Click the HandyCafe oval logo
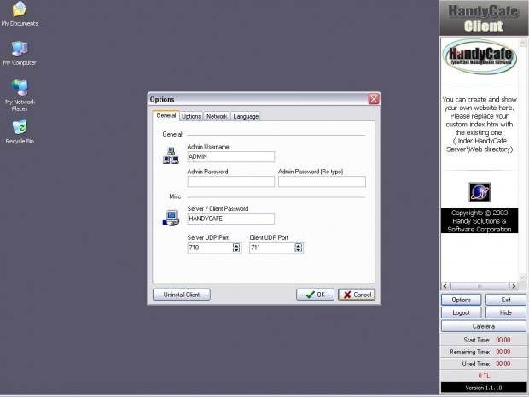 (480, 56)
